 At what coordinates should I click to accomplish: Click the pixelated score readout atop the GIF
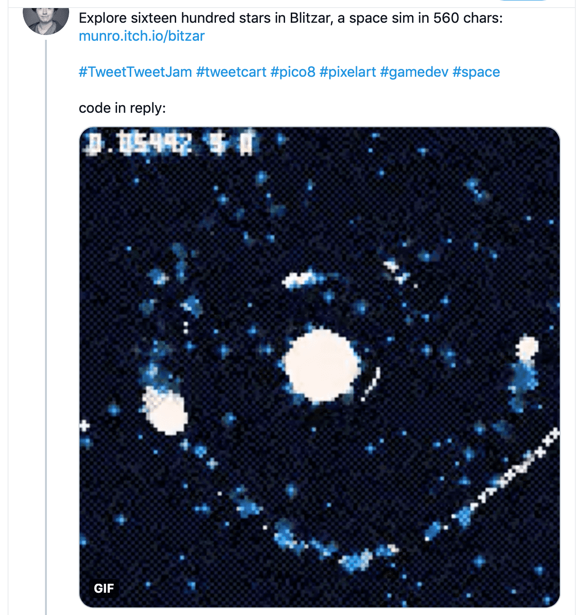(x=171, y=142)
